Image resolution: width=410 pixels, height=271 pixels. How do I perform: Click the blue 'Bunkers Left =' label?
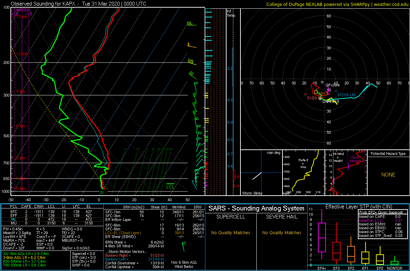coord(117,259)
